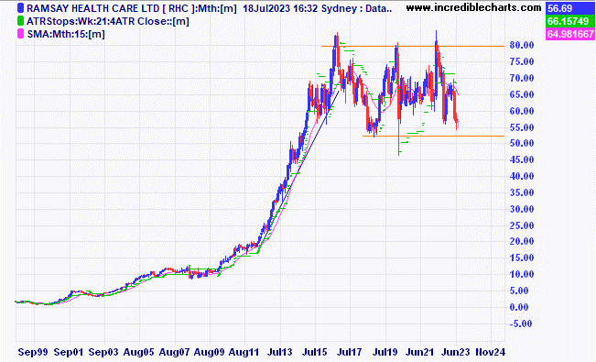Viewport: 596px width, 362px height.
Task: Click the 50.00 price axis label
Action: pyautogui.click(x=522, y=144)
